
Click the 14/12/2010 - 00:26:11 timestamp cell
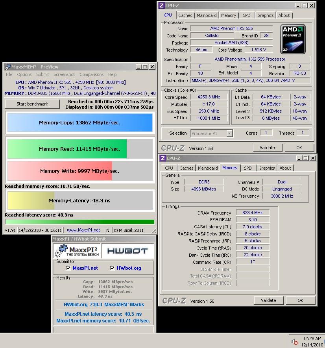click(x=40, y=230)
